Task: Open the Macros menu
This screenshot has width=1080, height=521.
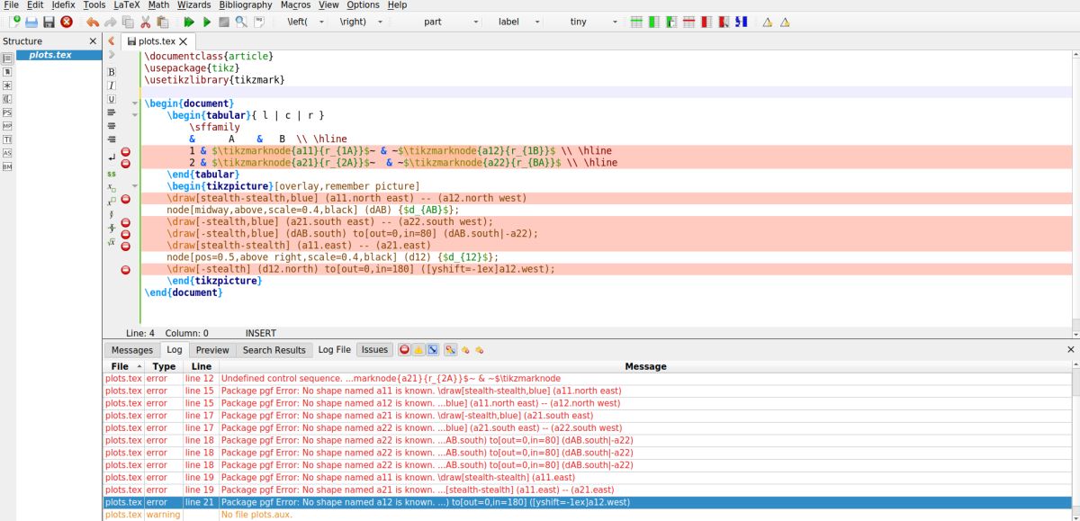Action: click(295, 5)
